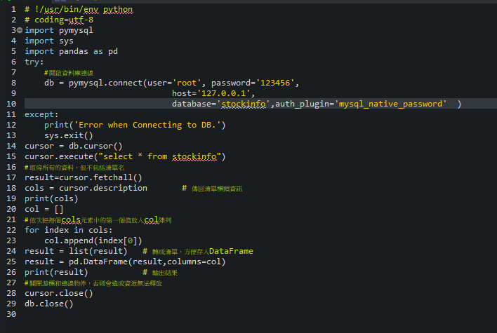Click line number 30 in gutter
Image resolution: width=497 pixels, height=333 pixels.
(x=11, y=314)
